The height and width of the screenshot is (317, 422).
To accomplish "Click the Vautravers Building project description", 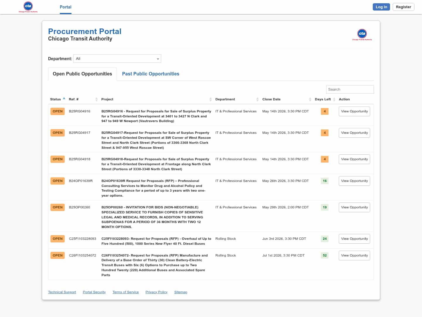I will point(156,116).
